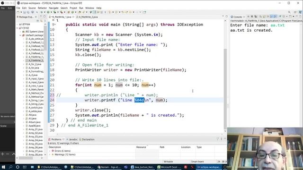Open the Display Selected Console dropdown
Screen dimensions: 303x170
287,17
